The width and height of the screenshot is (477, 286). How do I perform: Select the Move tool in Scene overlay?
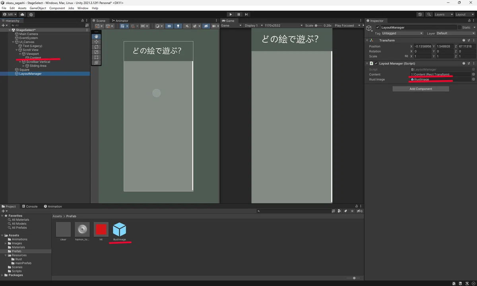tap(96, 42)
